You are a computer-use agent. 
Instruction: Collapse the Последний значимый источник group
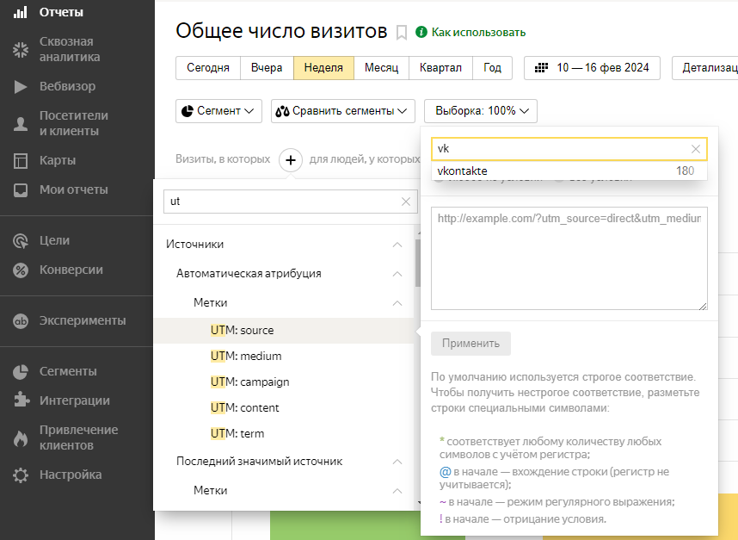click(x=397, y=462)
